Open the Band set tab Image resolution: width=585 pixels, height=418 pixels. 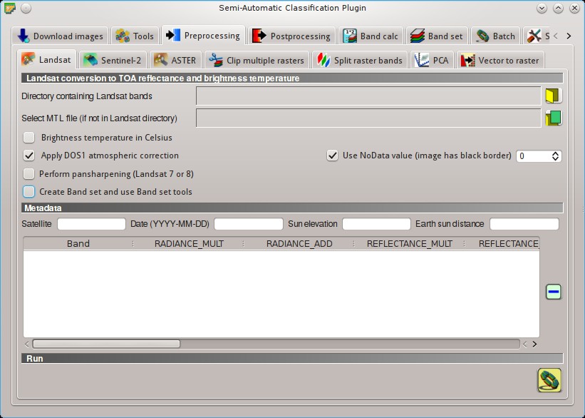(437, 36)
